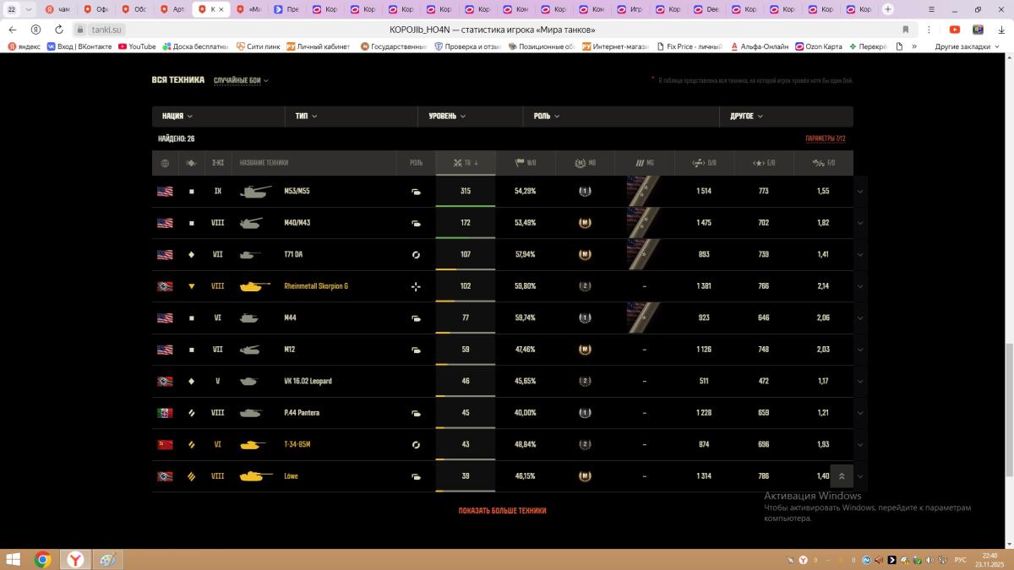
Task: Sort table by battles column header
Action: (466, 163)
